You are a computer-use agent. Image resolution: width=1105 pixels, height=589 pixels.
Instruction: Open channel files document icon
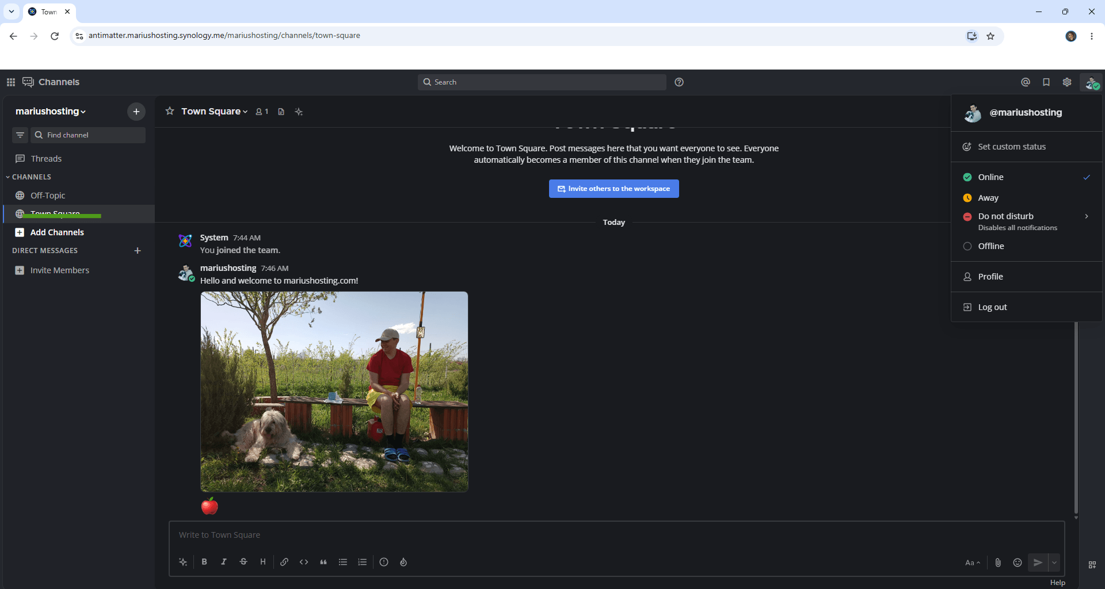pos(281,112)
